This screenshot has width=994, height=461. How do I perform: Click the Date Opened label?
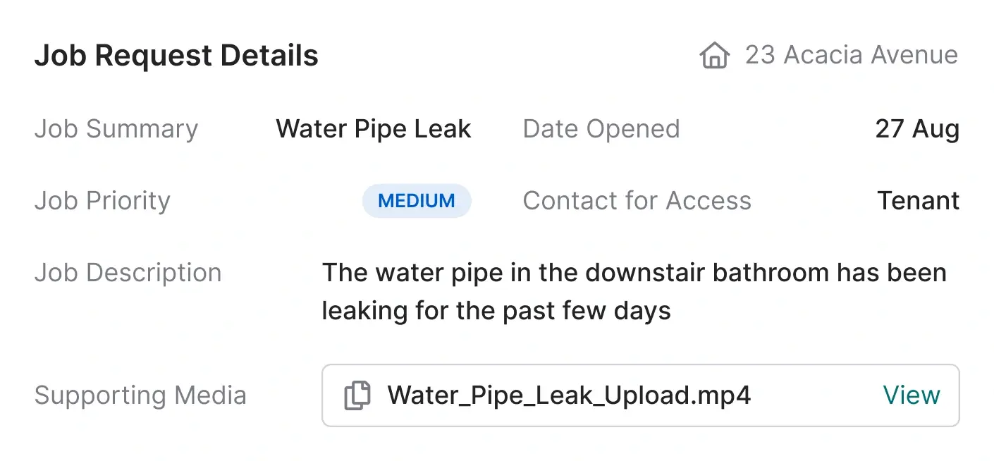coord(601,129)
